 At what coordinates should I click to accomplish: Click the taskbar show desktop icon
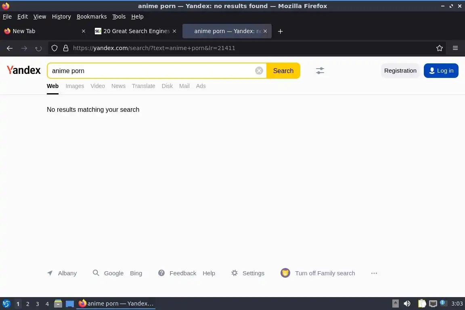click(x=70, y=304)
